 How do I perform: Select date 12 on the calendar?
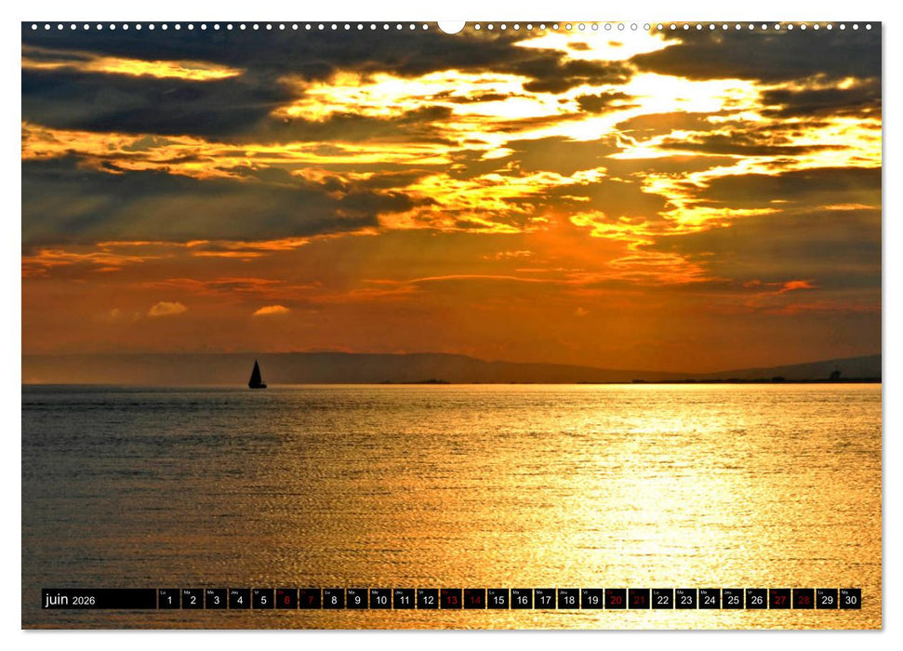click(x=427, y=600)
